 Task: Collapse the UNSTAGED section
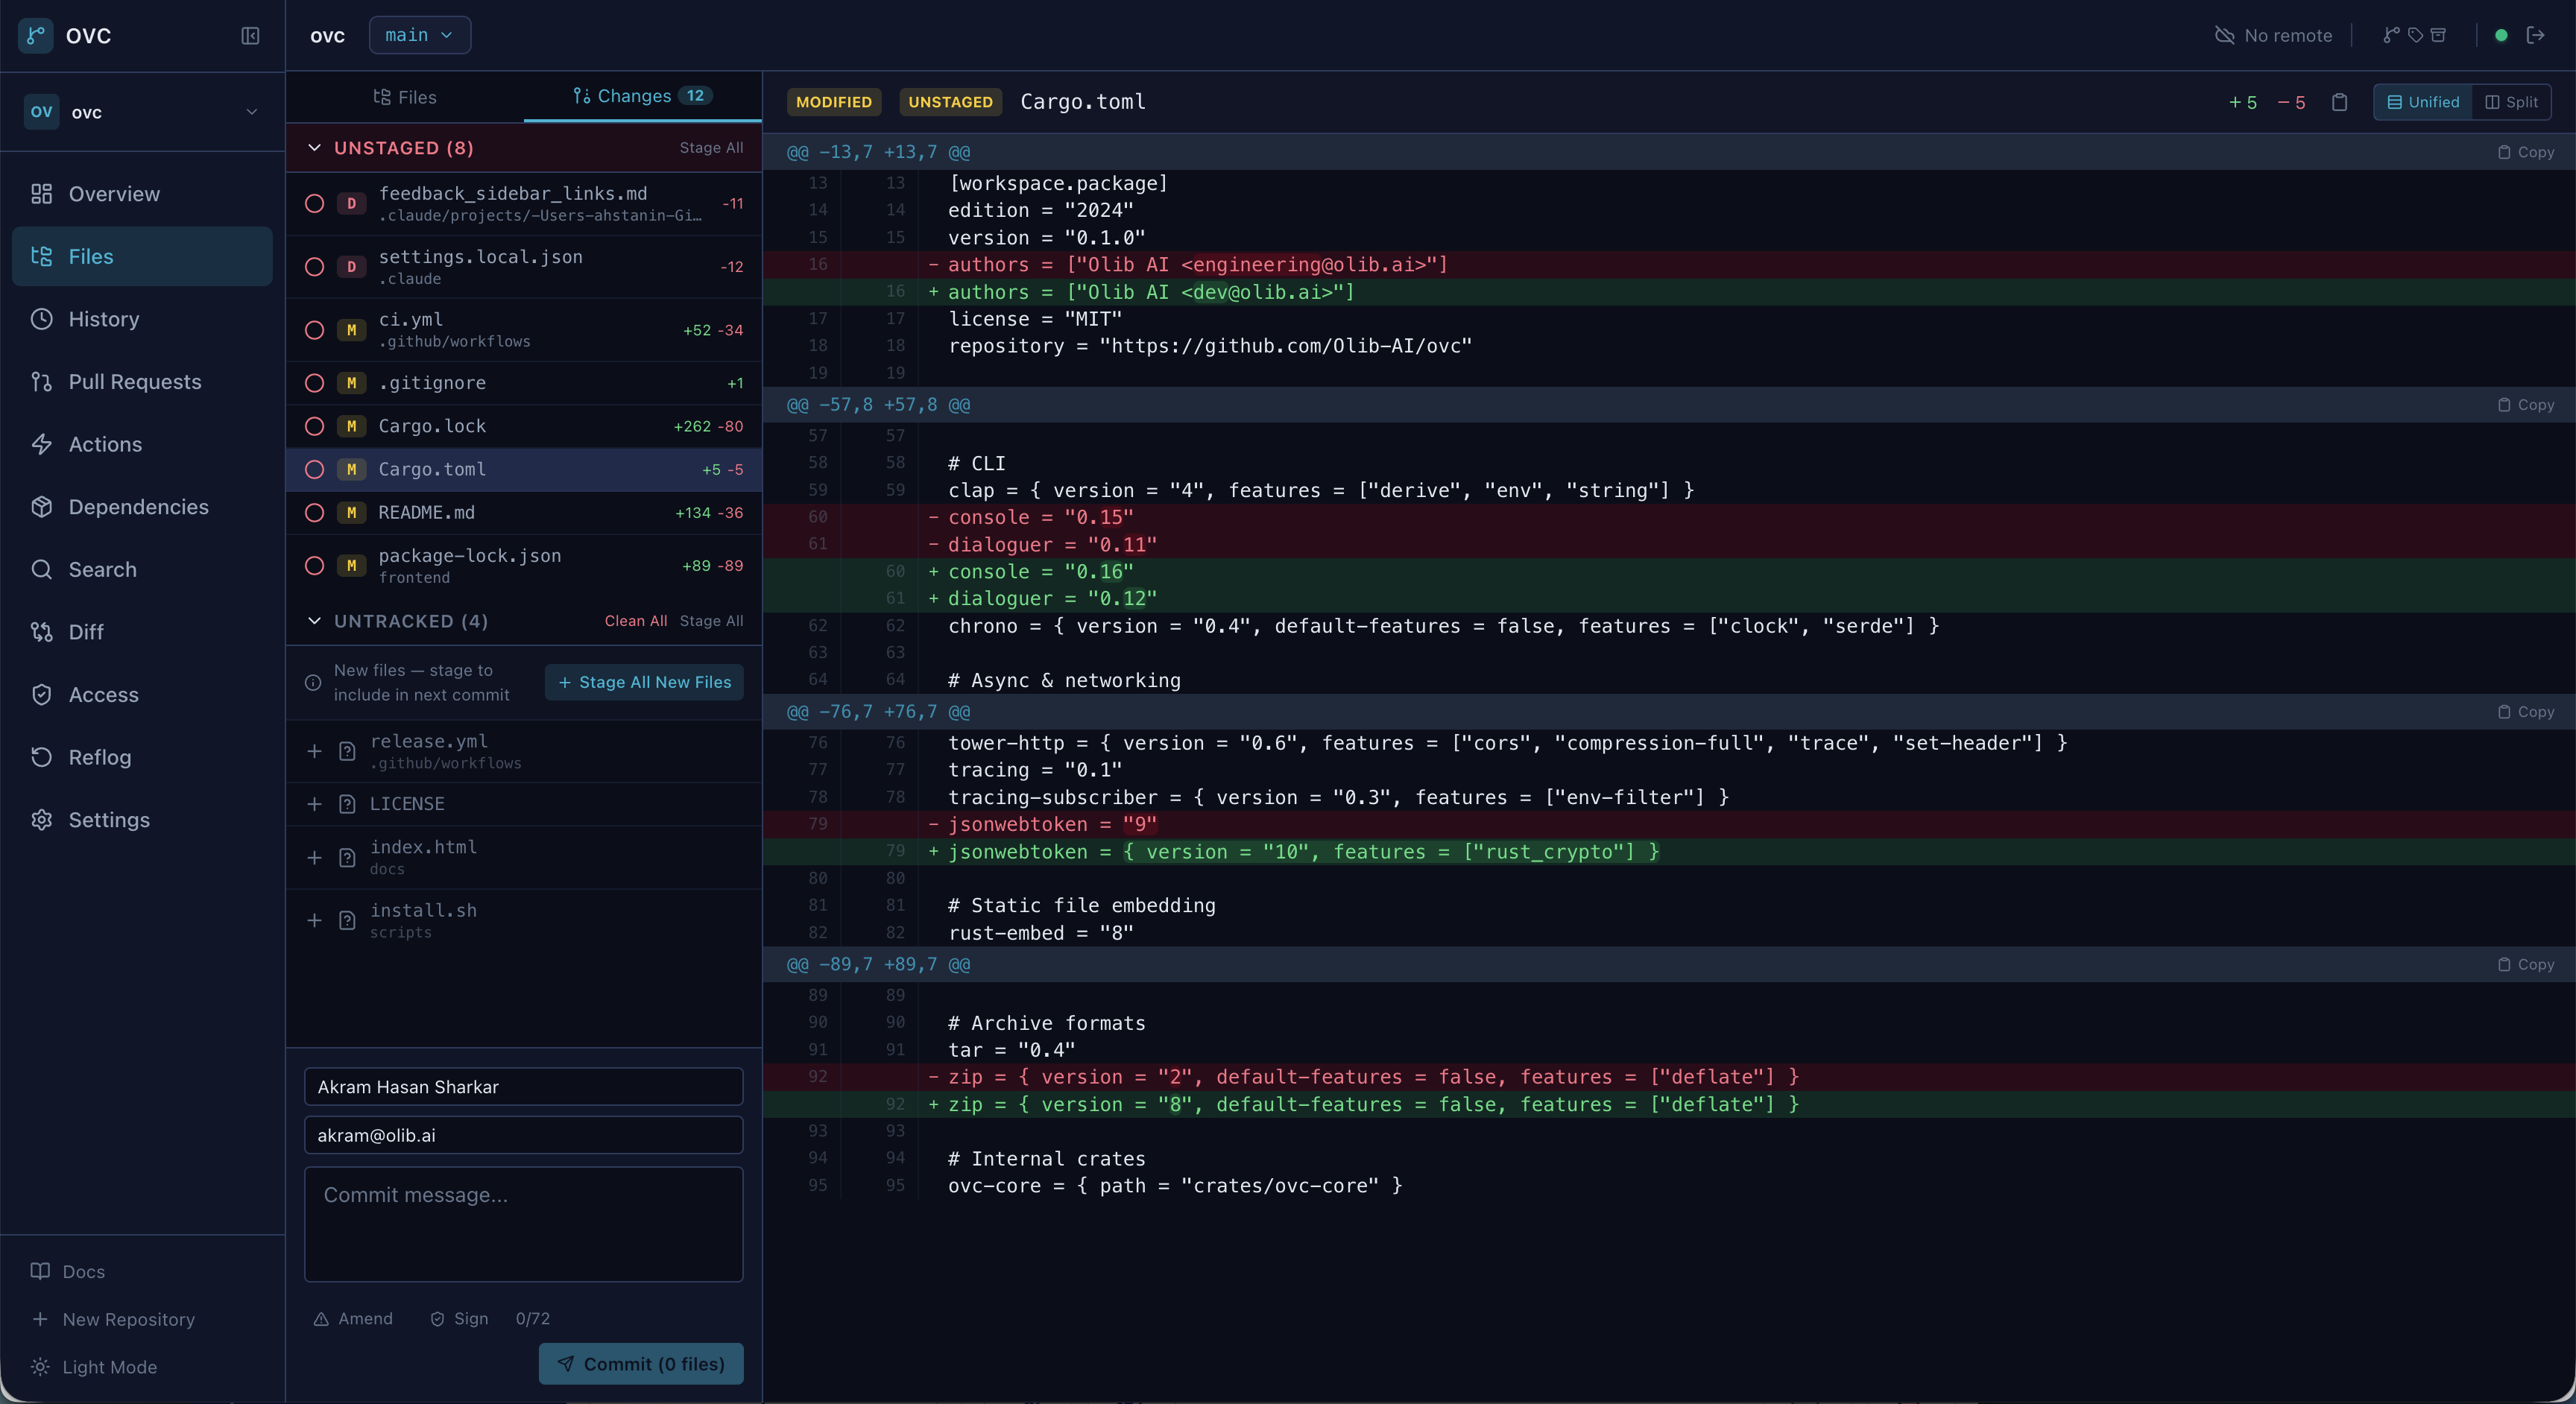pyautogui.click(x=315, y=148)
